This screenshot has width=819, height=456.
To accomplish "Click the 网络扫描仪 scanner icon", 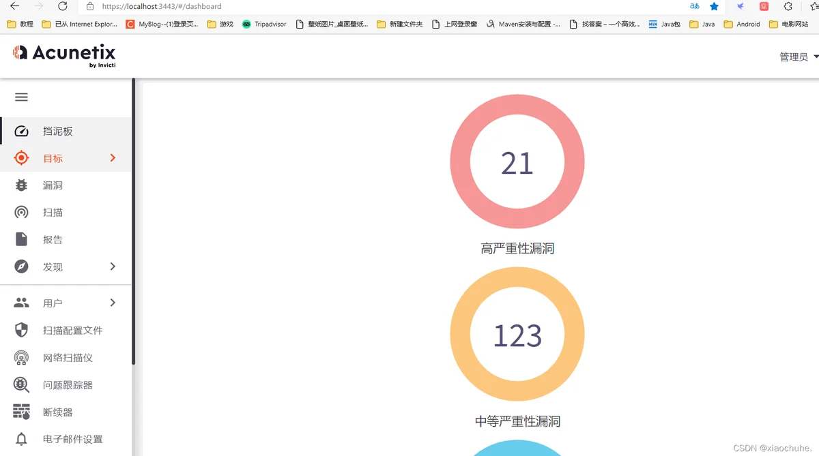I will pyautogui.click(x=21, y=357).
